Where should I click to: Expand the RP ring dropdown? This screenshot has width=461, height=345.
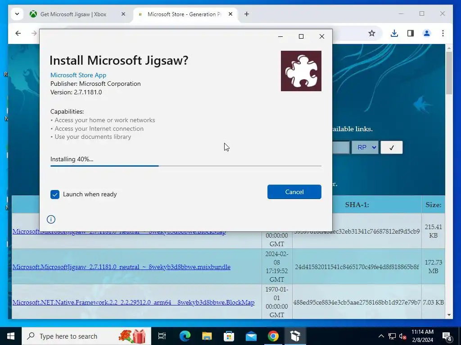(x=365, y=147)
